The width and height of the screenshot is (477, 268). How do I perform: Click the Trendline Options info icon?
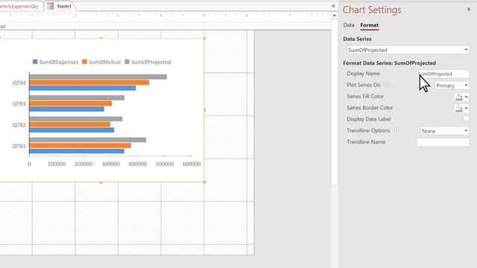[397, 130]
